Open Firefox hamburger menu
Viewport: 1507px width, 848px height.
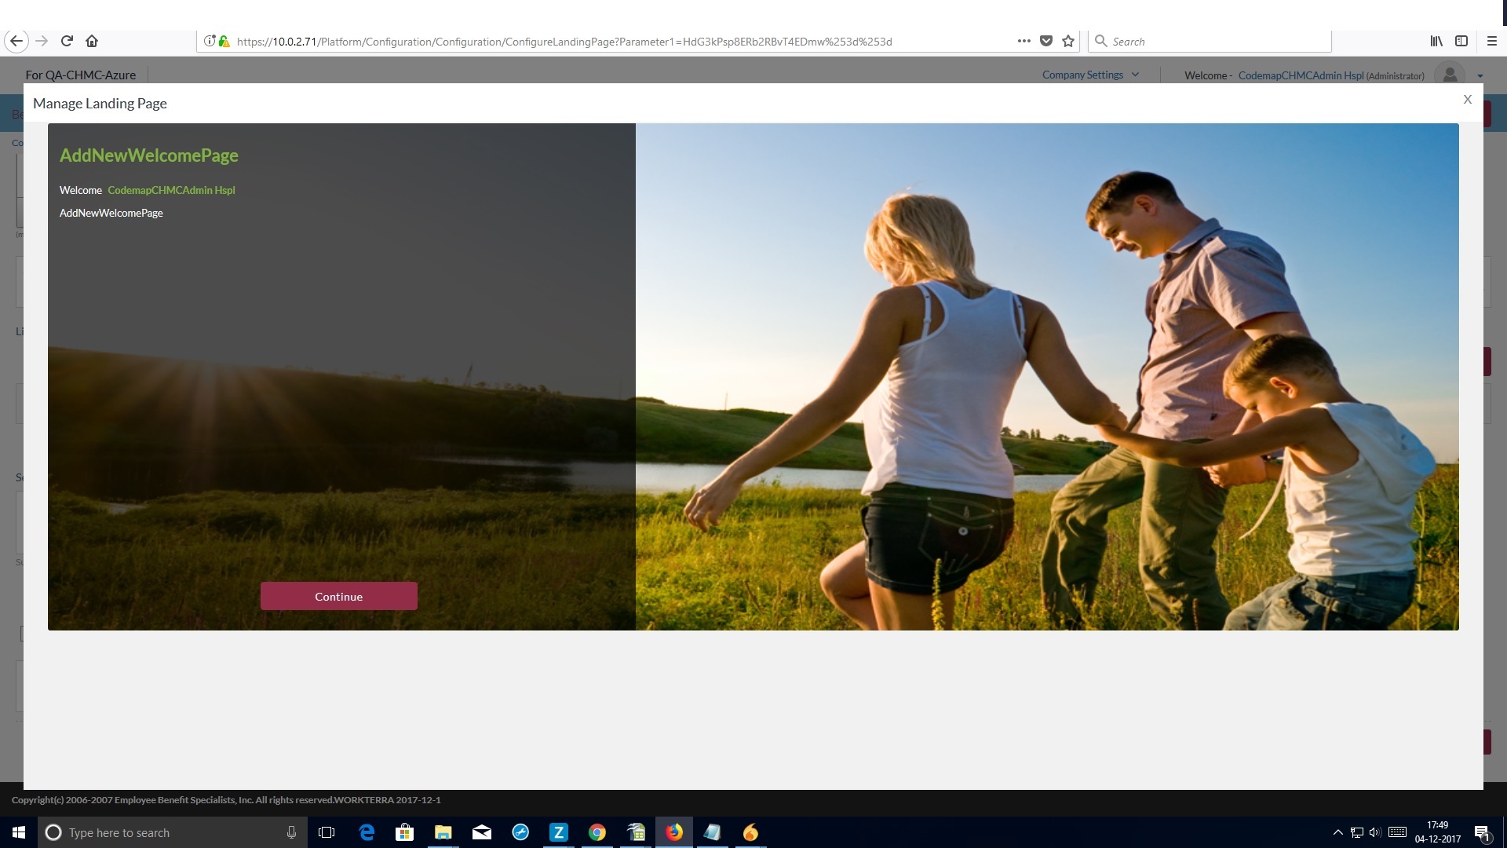(x=1492, y=41)
